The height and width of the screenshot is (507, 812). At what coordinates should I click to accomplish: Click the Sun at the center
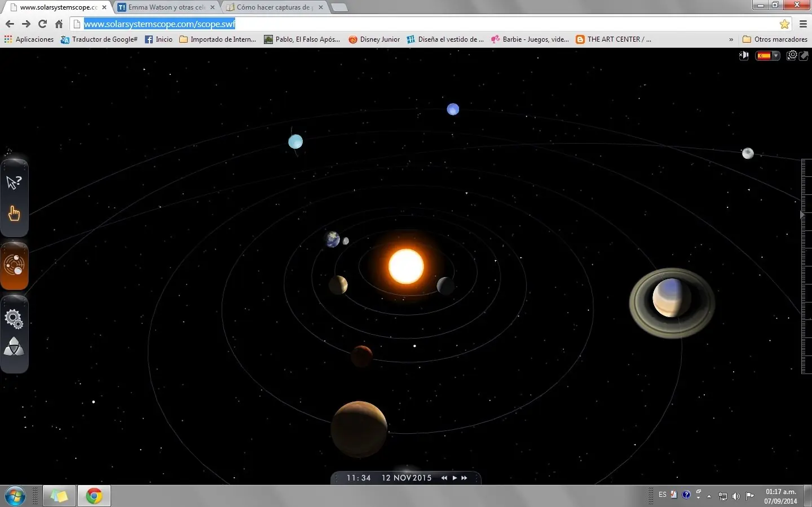pos(406,266)
